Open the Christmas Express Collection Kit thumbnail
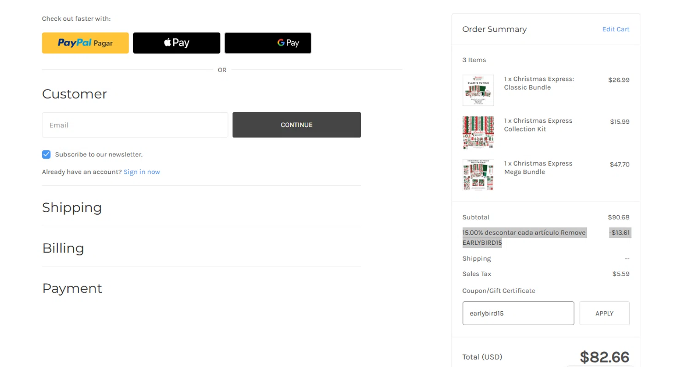The width and height of the screenshot is (691, 367). tap(478, 132)
